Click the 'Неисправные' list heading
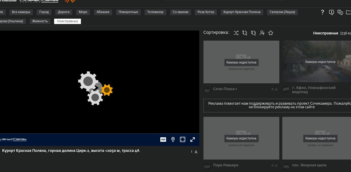Viewport: 351px width, 172px height. [325, 33]
